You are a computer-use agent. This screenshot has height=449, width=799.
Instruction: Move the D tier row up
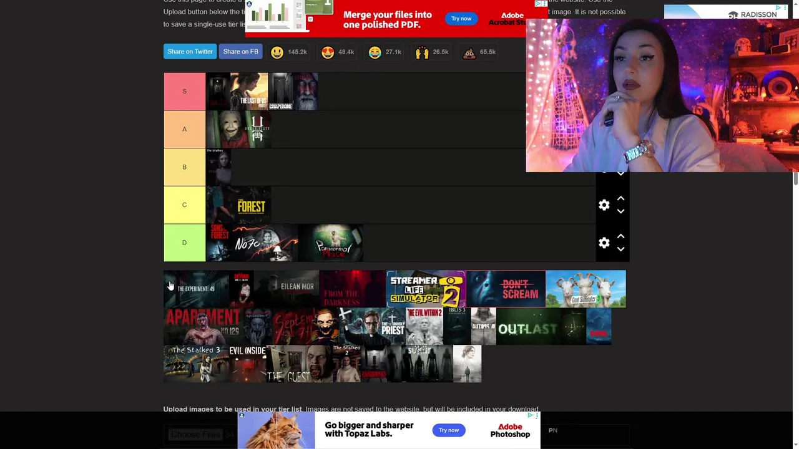tap(620, 236)
